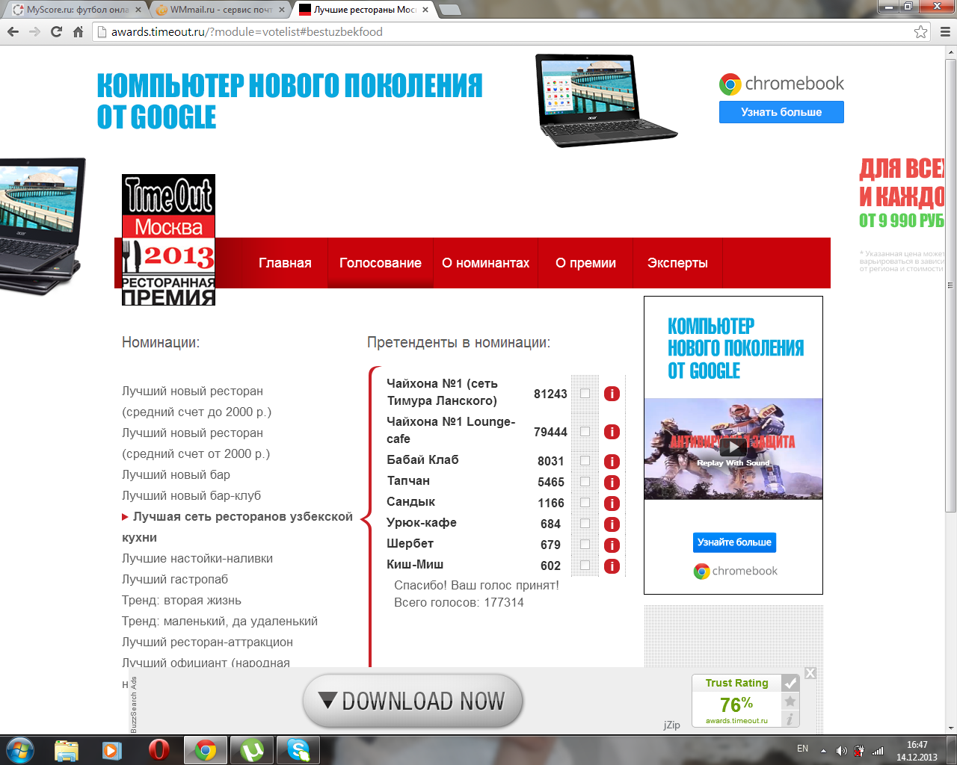The height and width of the screenshot is (765, 957).
Task: Open Голосование menu item
Action: [x=381, y=263]
